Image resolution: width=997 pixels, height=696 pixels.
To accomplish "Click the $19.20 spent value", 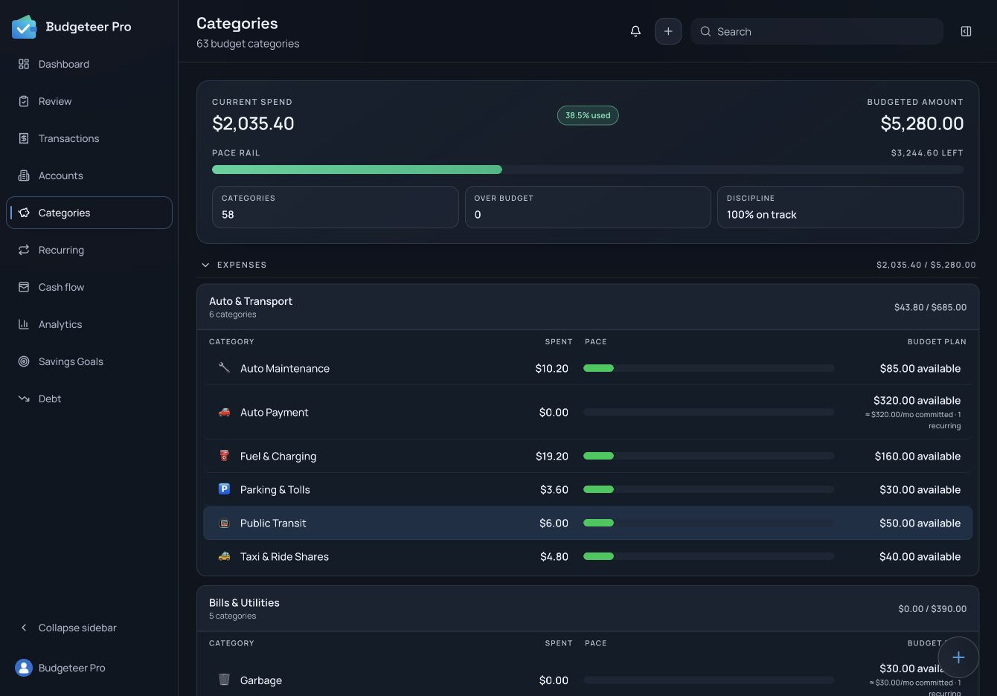I will [x=552, y=456].
